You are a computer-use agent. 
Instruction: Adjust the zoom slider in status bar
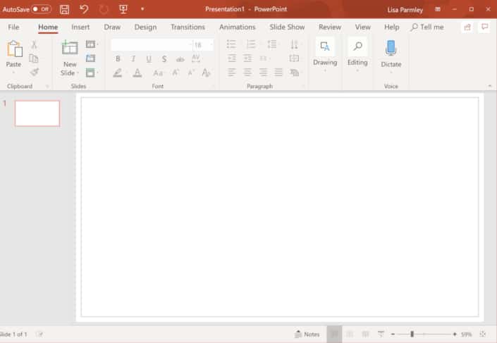[x=412, y=334]
